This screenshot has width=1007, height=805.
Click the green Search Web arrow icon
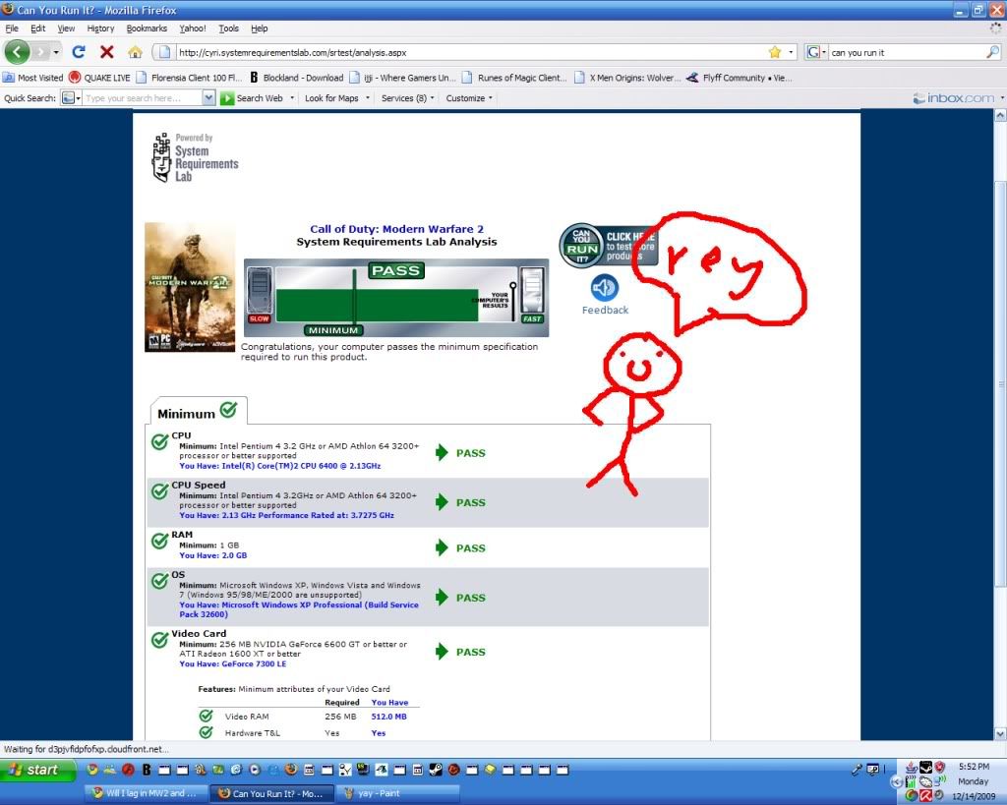[x=227, y=98]
